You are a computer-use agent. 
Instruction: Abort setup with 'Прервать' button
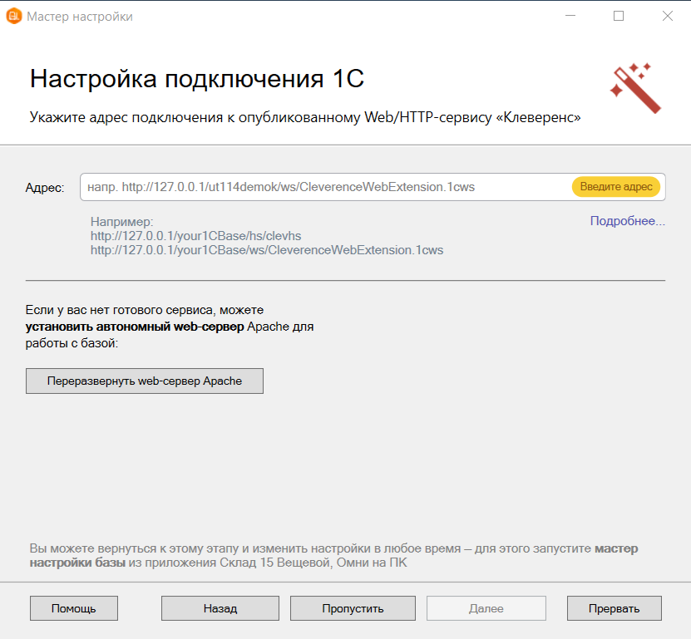point(614,608)
